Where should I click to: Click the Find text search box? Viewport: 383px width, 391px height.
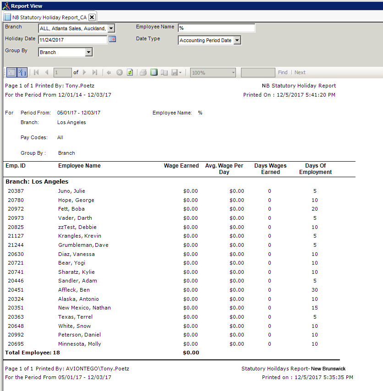[x=258, y=72]
